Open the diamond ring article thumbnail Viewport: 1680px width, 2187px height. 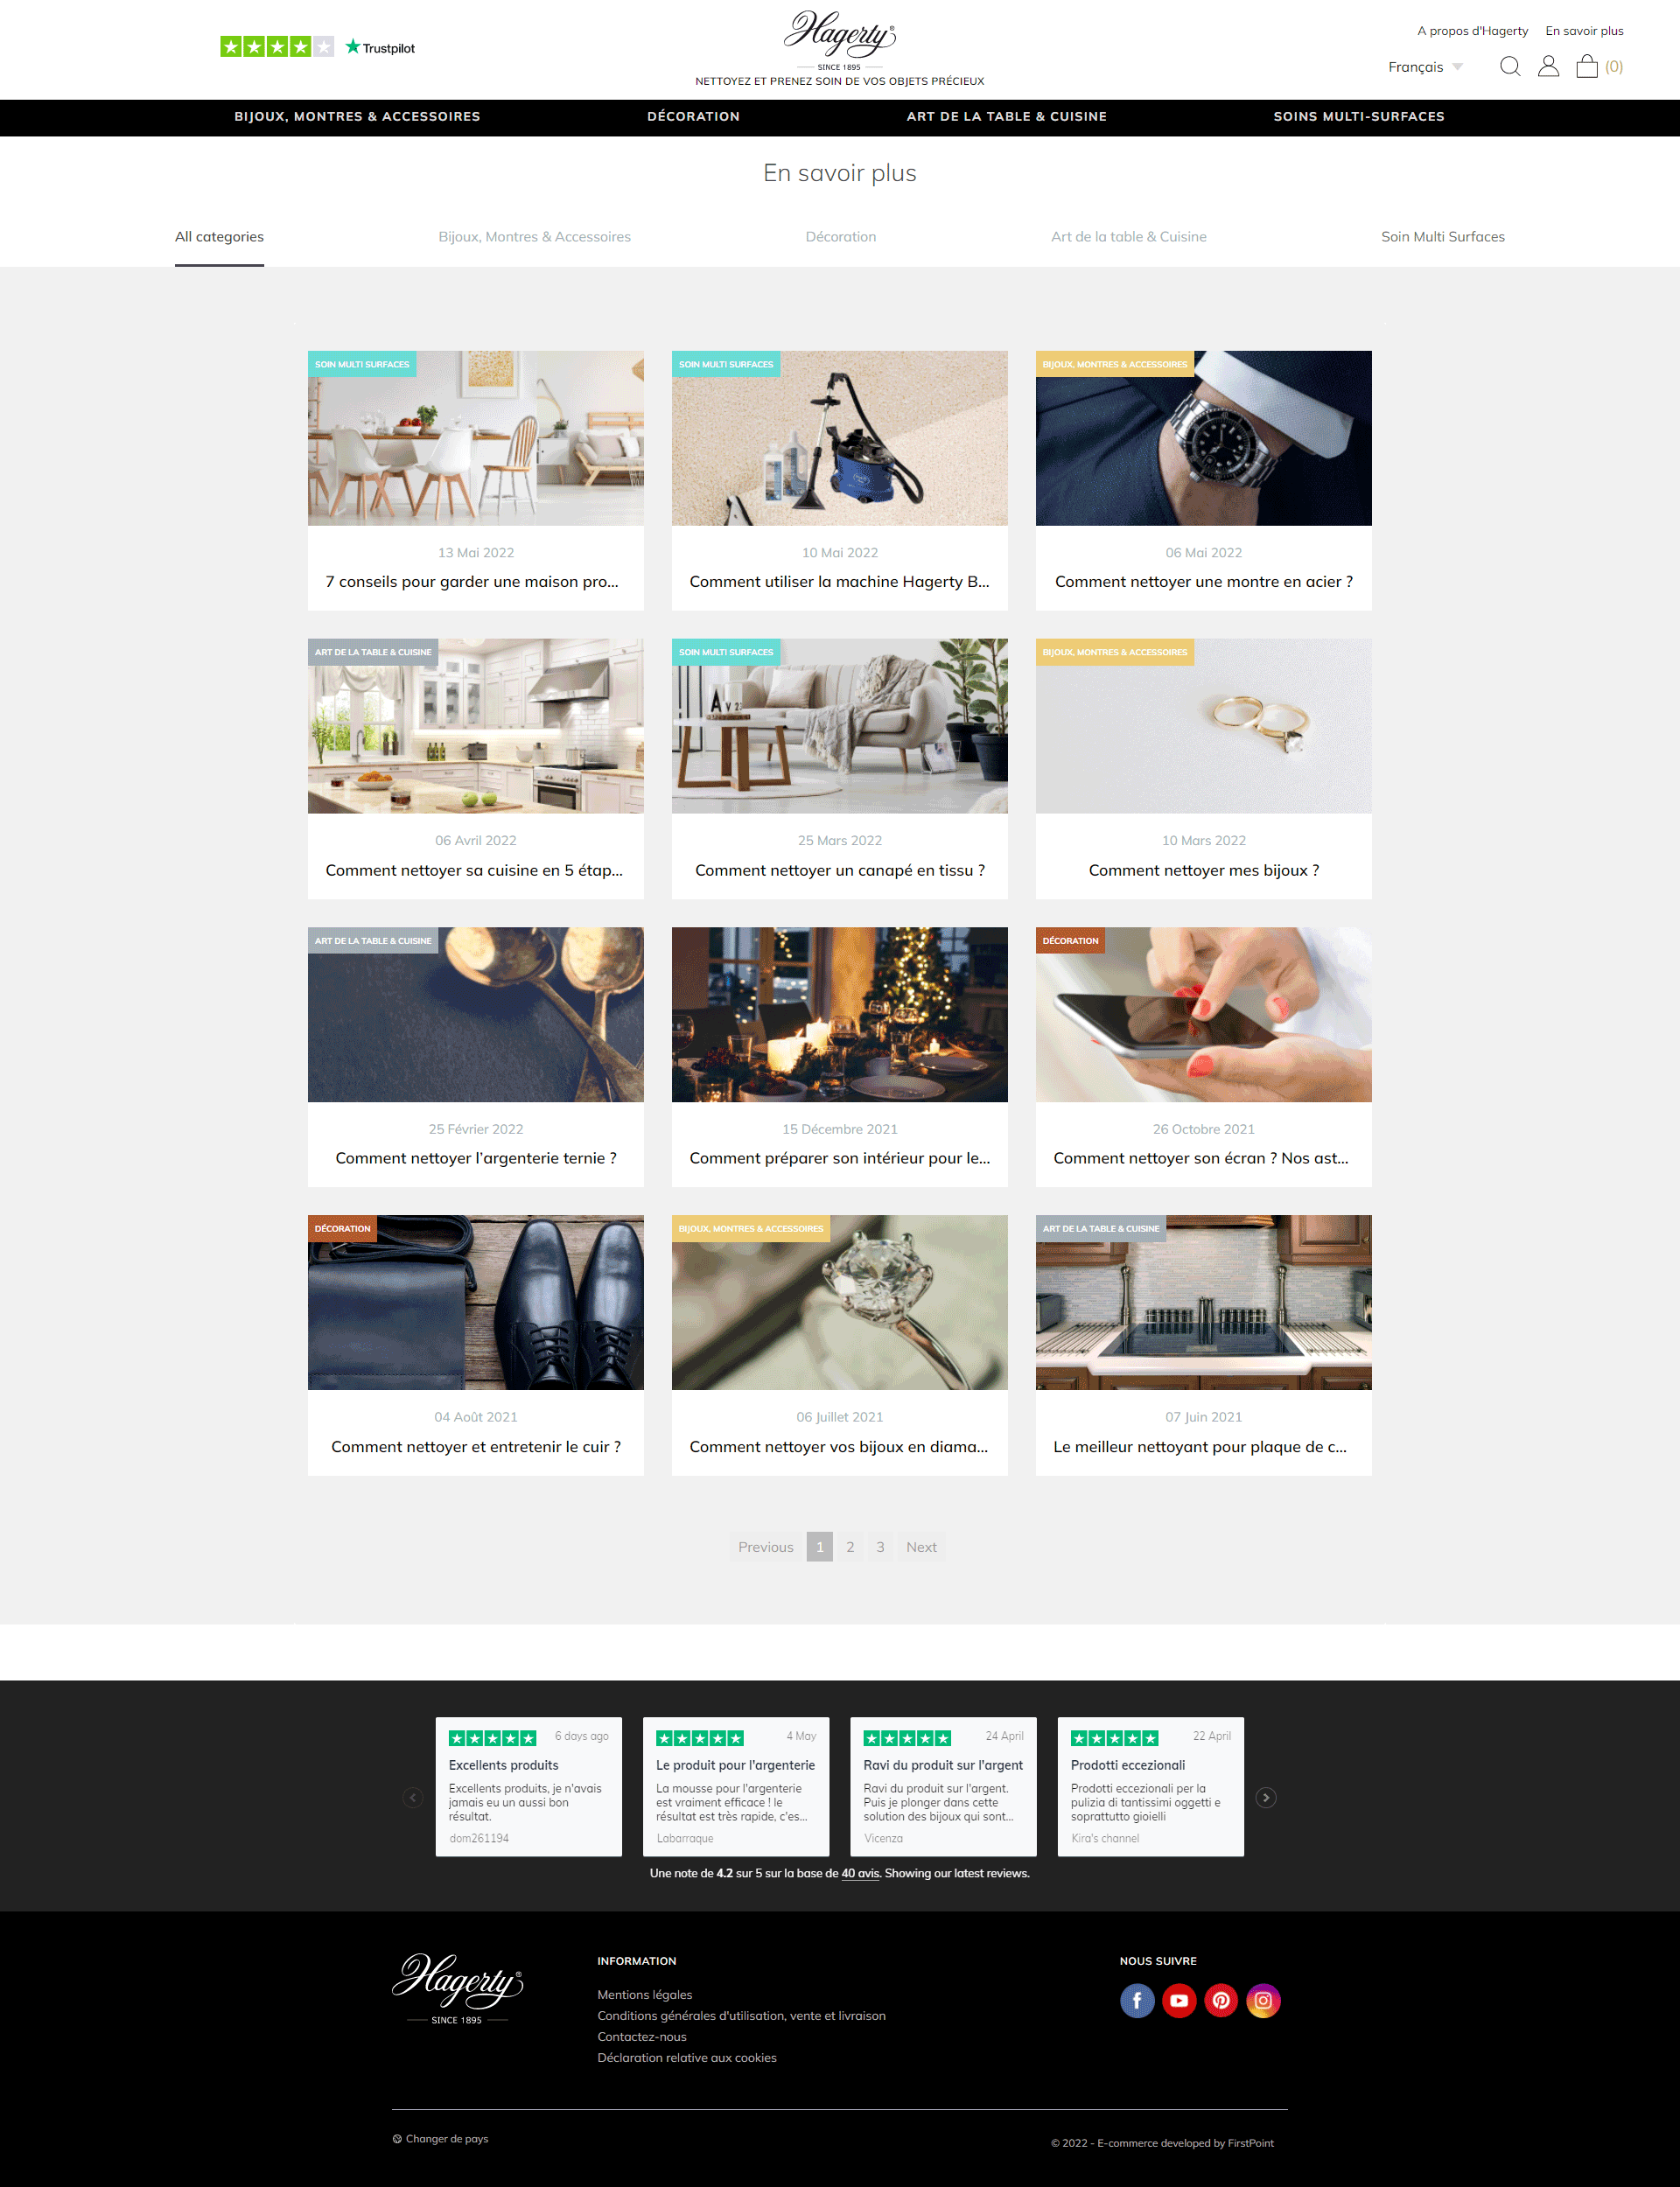tap(839, 1303)
